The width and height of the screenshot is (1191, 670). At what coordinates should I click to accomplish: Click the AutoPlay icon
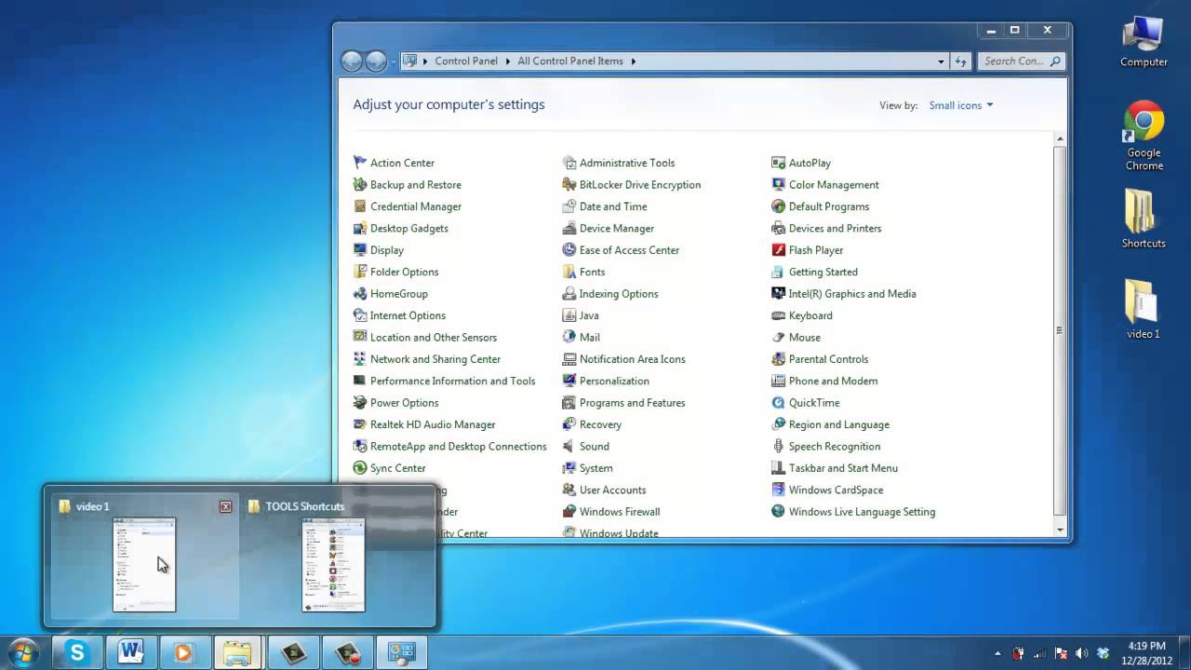click(779, 163)
